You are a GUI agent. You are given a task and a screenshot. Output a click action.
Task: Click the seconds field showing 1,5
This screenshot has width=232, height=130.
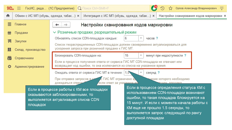[x=131, y=73]
